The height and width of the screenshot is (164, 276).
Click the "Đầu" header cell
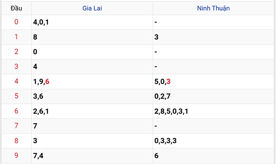click(x=16, y=8)
